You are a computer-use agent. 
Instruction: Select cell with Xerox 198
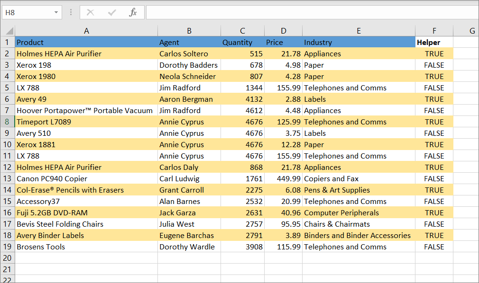tap(86, 65)
